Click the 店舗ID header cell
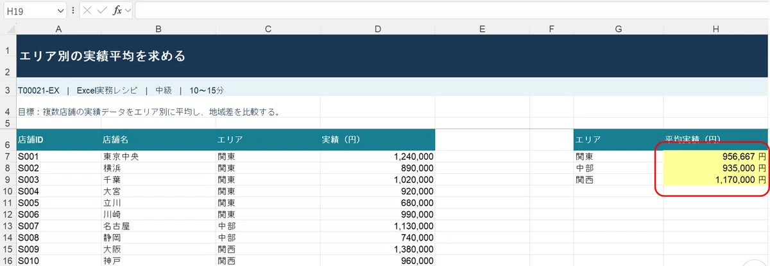The height and width of the screenshot is (266, 770). coord(58,140)
